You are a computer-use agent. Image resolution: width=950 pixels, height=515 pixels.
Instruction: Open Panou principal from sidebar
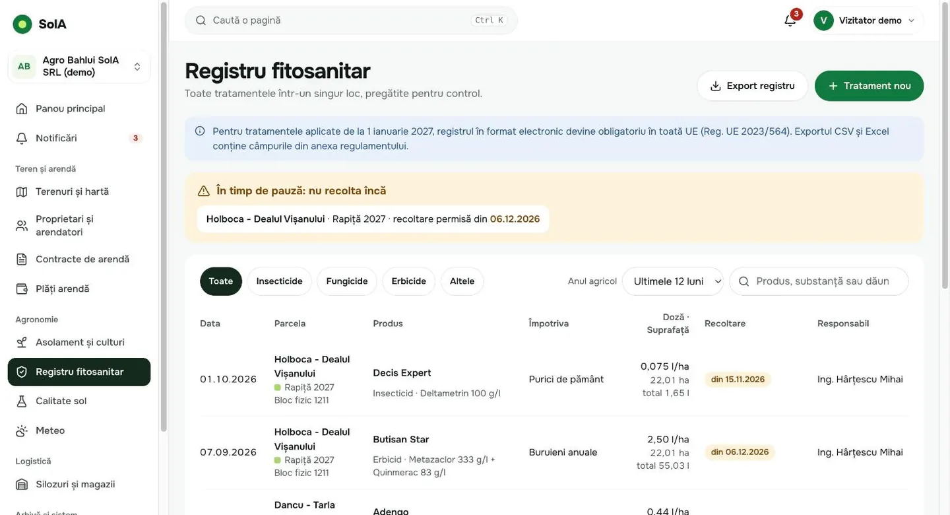(79, 108)
